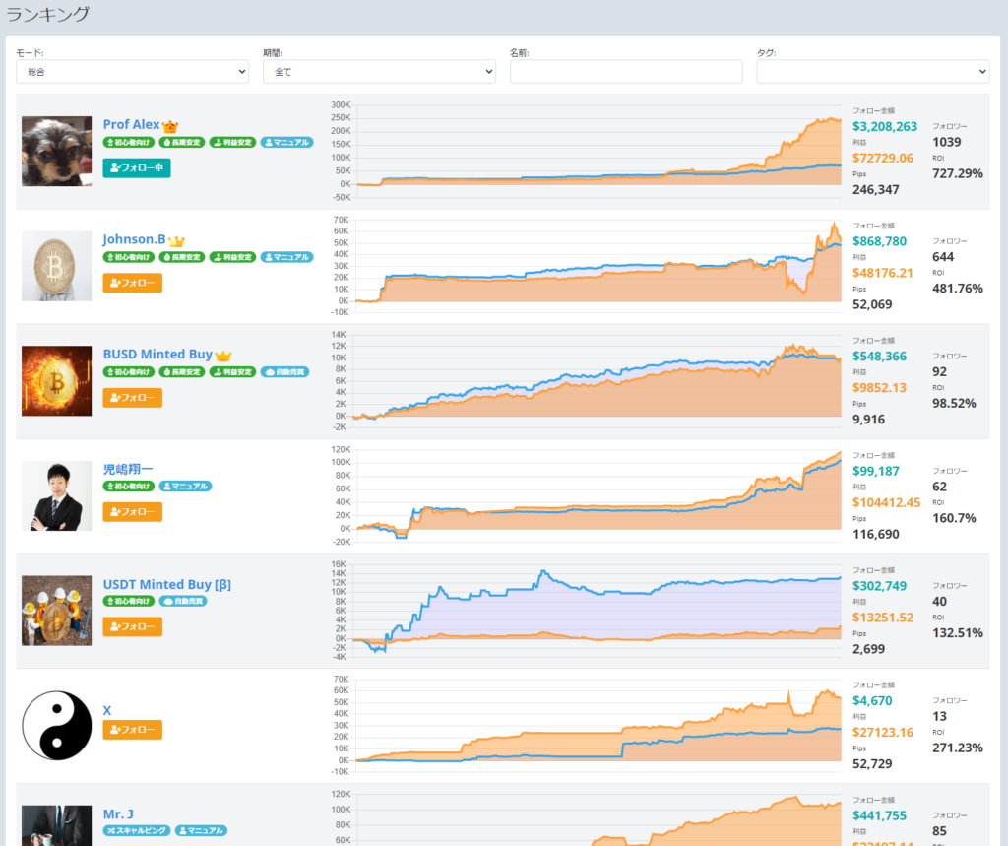This screenshot has height=846, width=1008.
Task: Follow USDT Minted Buy [β] trader
Action: pyautogui.click(x=133, y=626)
